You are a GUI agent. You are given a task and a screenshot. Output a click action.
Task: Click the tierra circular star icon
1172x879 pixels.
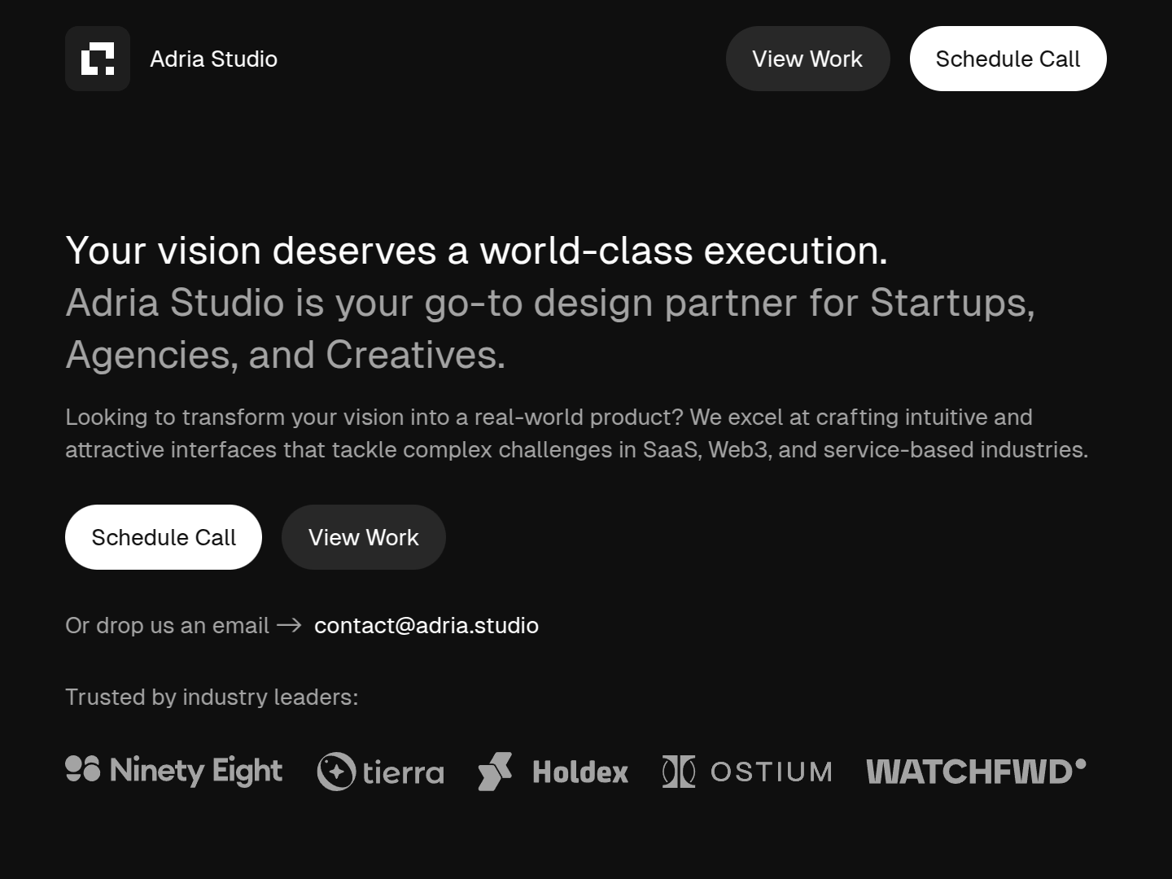[336, 772]
